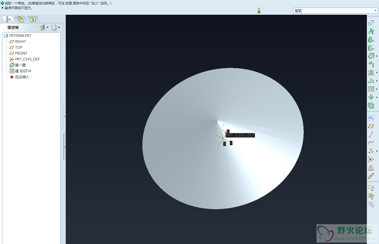
Task: Open the model tree settings hammer icon
Action: tap(42, 27)
